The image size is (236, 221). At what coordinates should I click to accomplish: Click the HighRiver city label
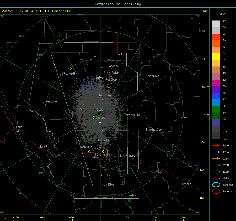[x=109, y=184]
